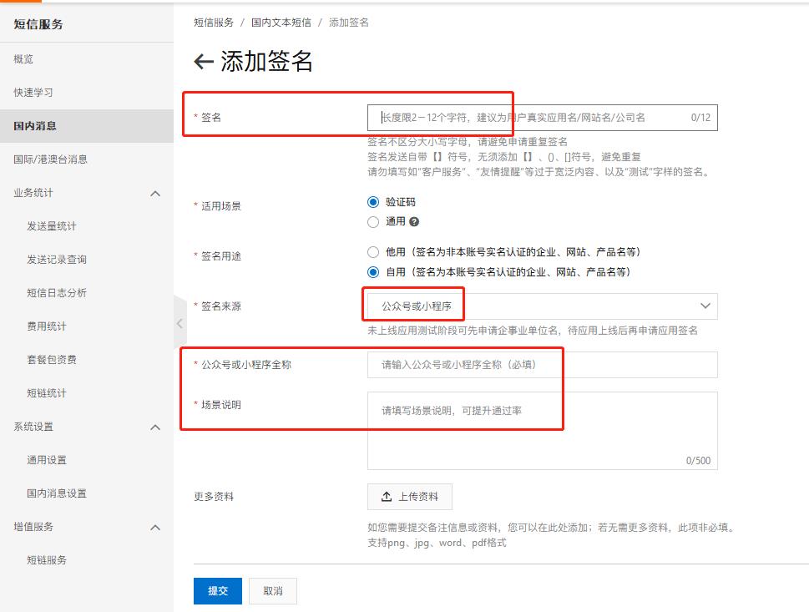Click the help icon next to 通用
The width and height of the screenshot is (809, 612).
pos(414,222)
